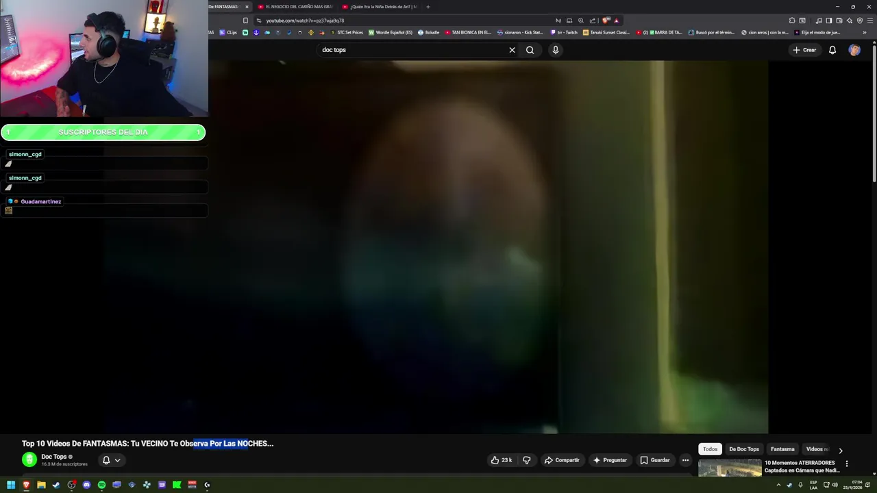Open Brave browser from the taskbar
The image size is (877, 493).
coord(26,485)
